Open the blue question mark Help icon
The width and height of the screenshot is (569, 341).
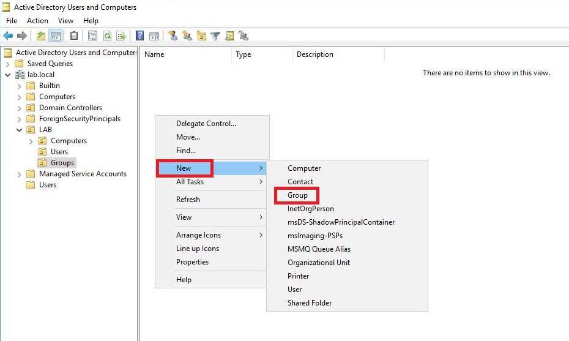click(139, 36)
